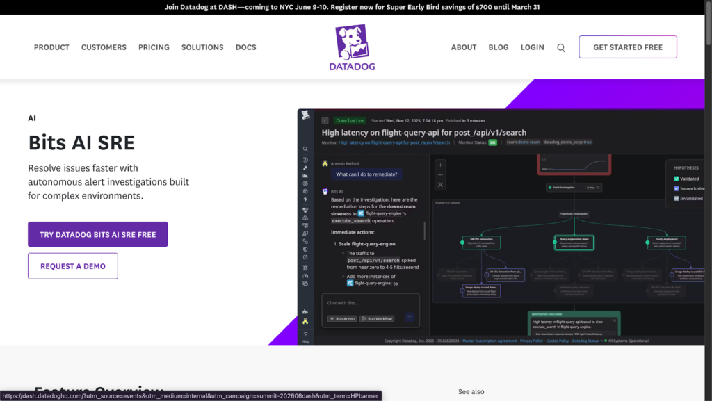Click the Pricing navigation link
Viewport: 712px width, 401px height.
(x=154, y=47)
